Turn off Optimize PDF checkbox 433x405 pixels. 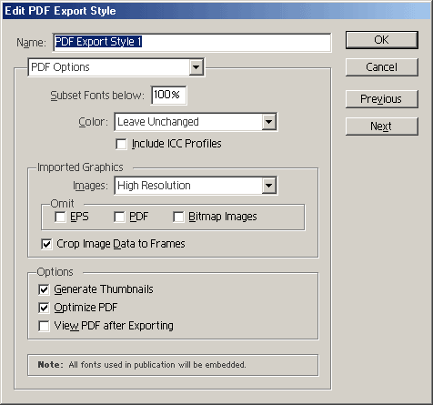pos(44,308)
